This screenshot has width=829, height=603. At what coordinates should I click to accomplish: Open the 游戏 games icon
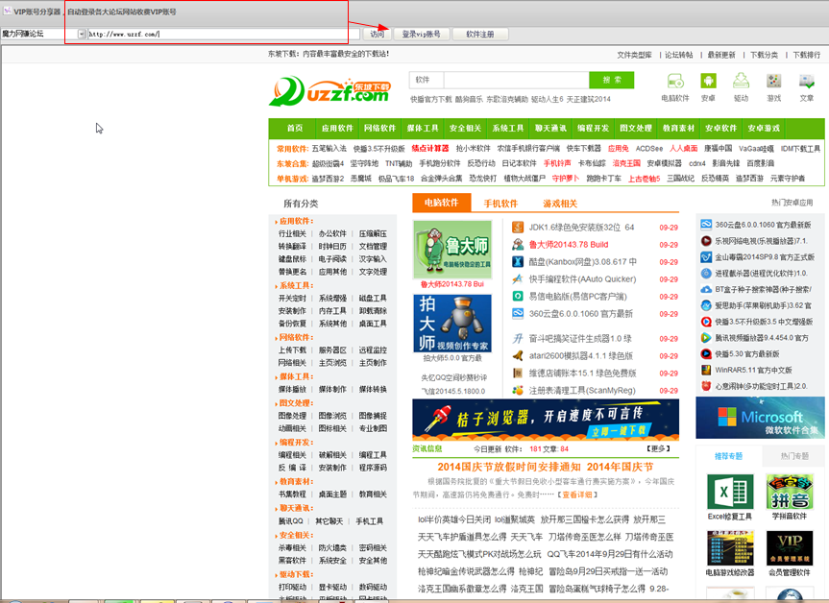tap(773, 81)
